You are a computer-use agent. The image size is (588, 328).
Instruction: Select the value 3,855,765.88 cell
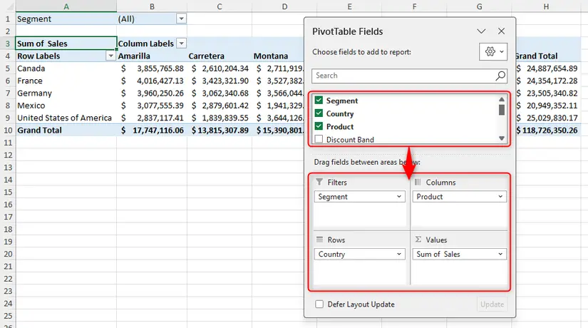[x=152, y=68]
